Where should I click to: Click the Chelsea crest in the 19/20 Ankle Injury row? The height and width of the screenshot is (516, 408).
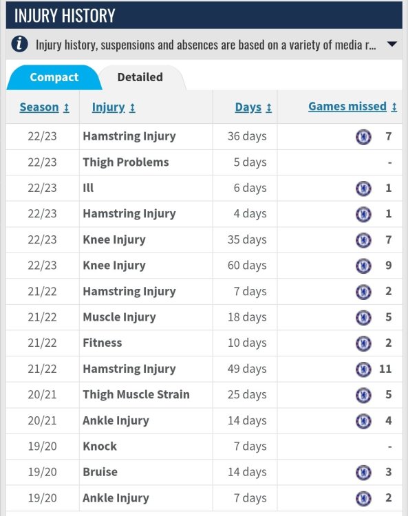click(363, 499)
